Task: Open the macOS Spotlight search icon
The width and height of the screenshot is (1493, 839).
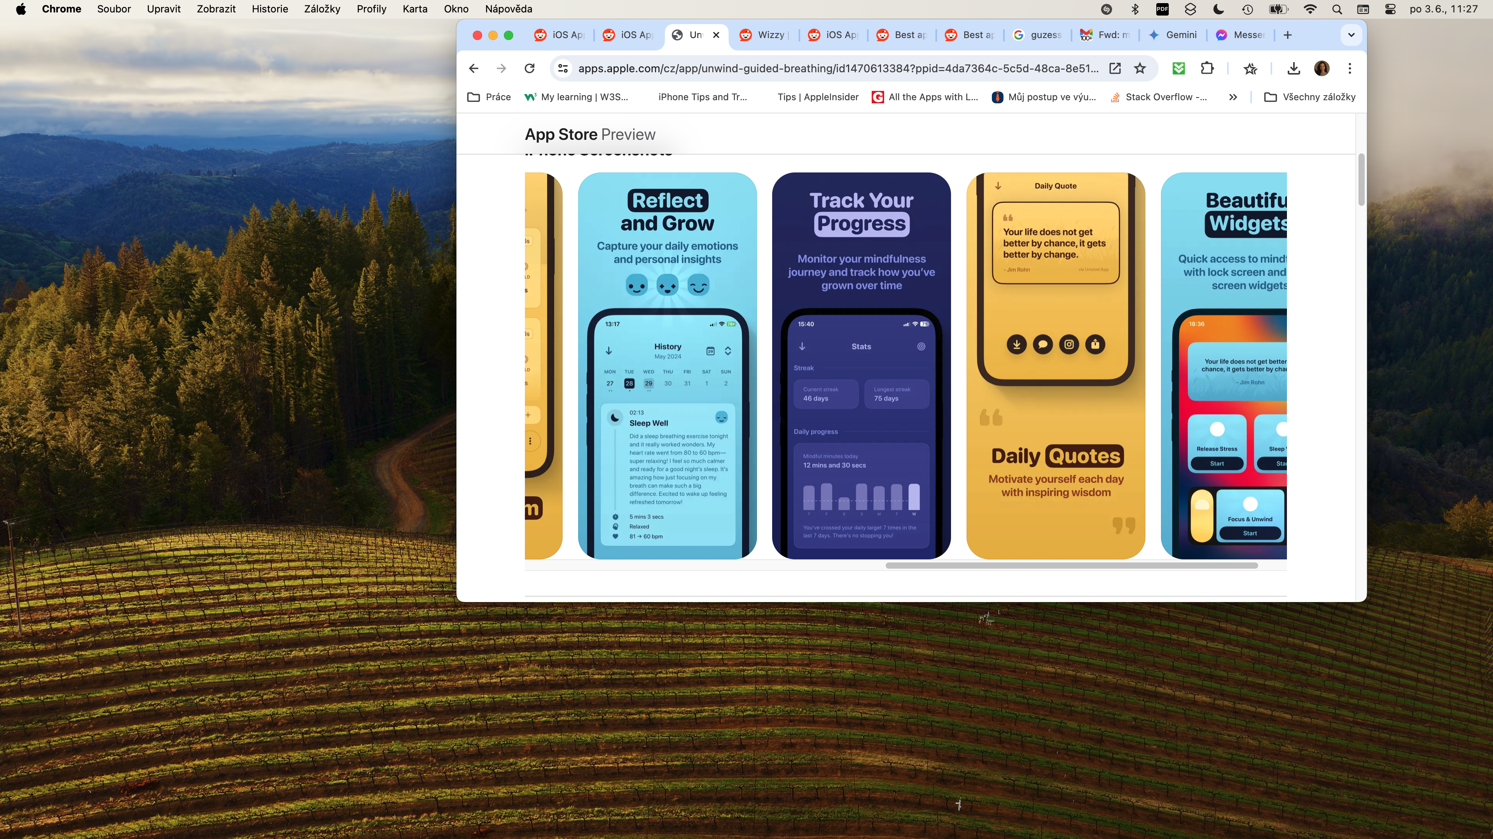Action: (1337, 9)
